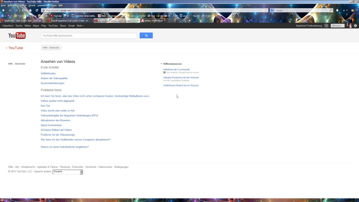This screenshot has width=359, height=202.
Task: Open 'Spam-Kommentare' help link
Action: pyautogui.click(x=51, y=125)
